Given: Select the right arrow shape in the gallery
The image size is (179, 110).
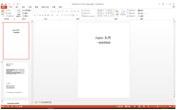Looking at the screenshot, I should tap(108, 13).
